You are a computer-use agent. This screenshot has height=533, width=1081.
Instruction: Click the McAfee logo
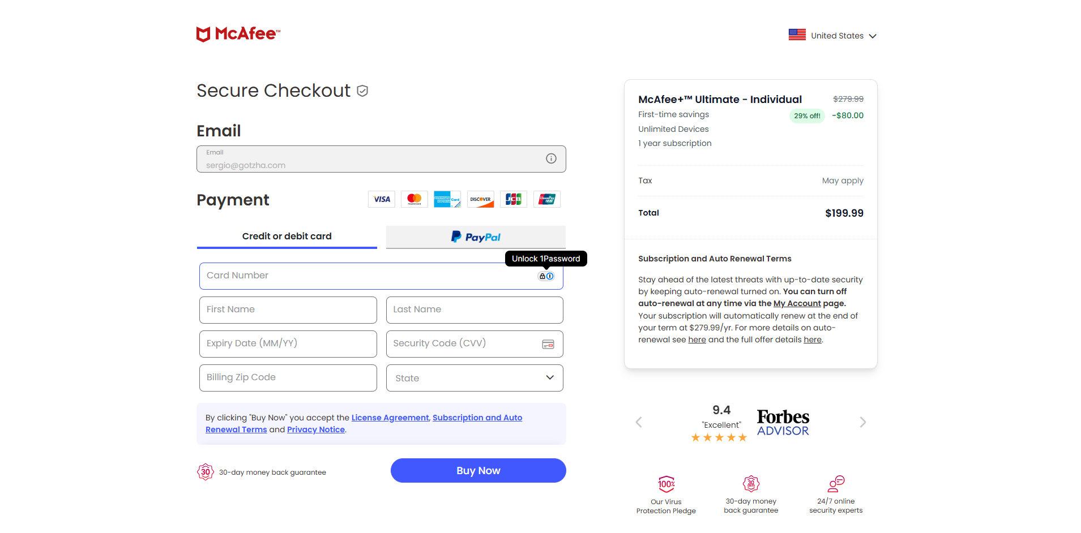[x=238, y=34]
